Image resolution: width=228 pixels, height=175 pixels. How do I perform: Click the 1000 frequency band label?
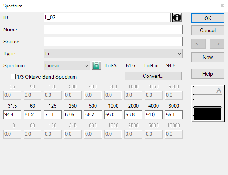coord(113,106)
